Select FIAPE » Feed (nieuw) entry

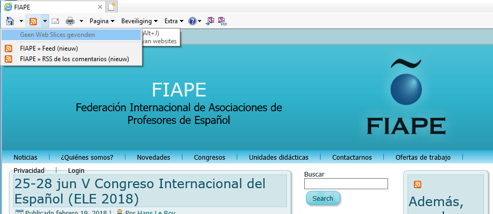tap(49, 48)
